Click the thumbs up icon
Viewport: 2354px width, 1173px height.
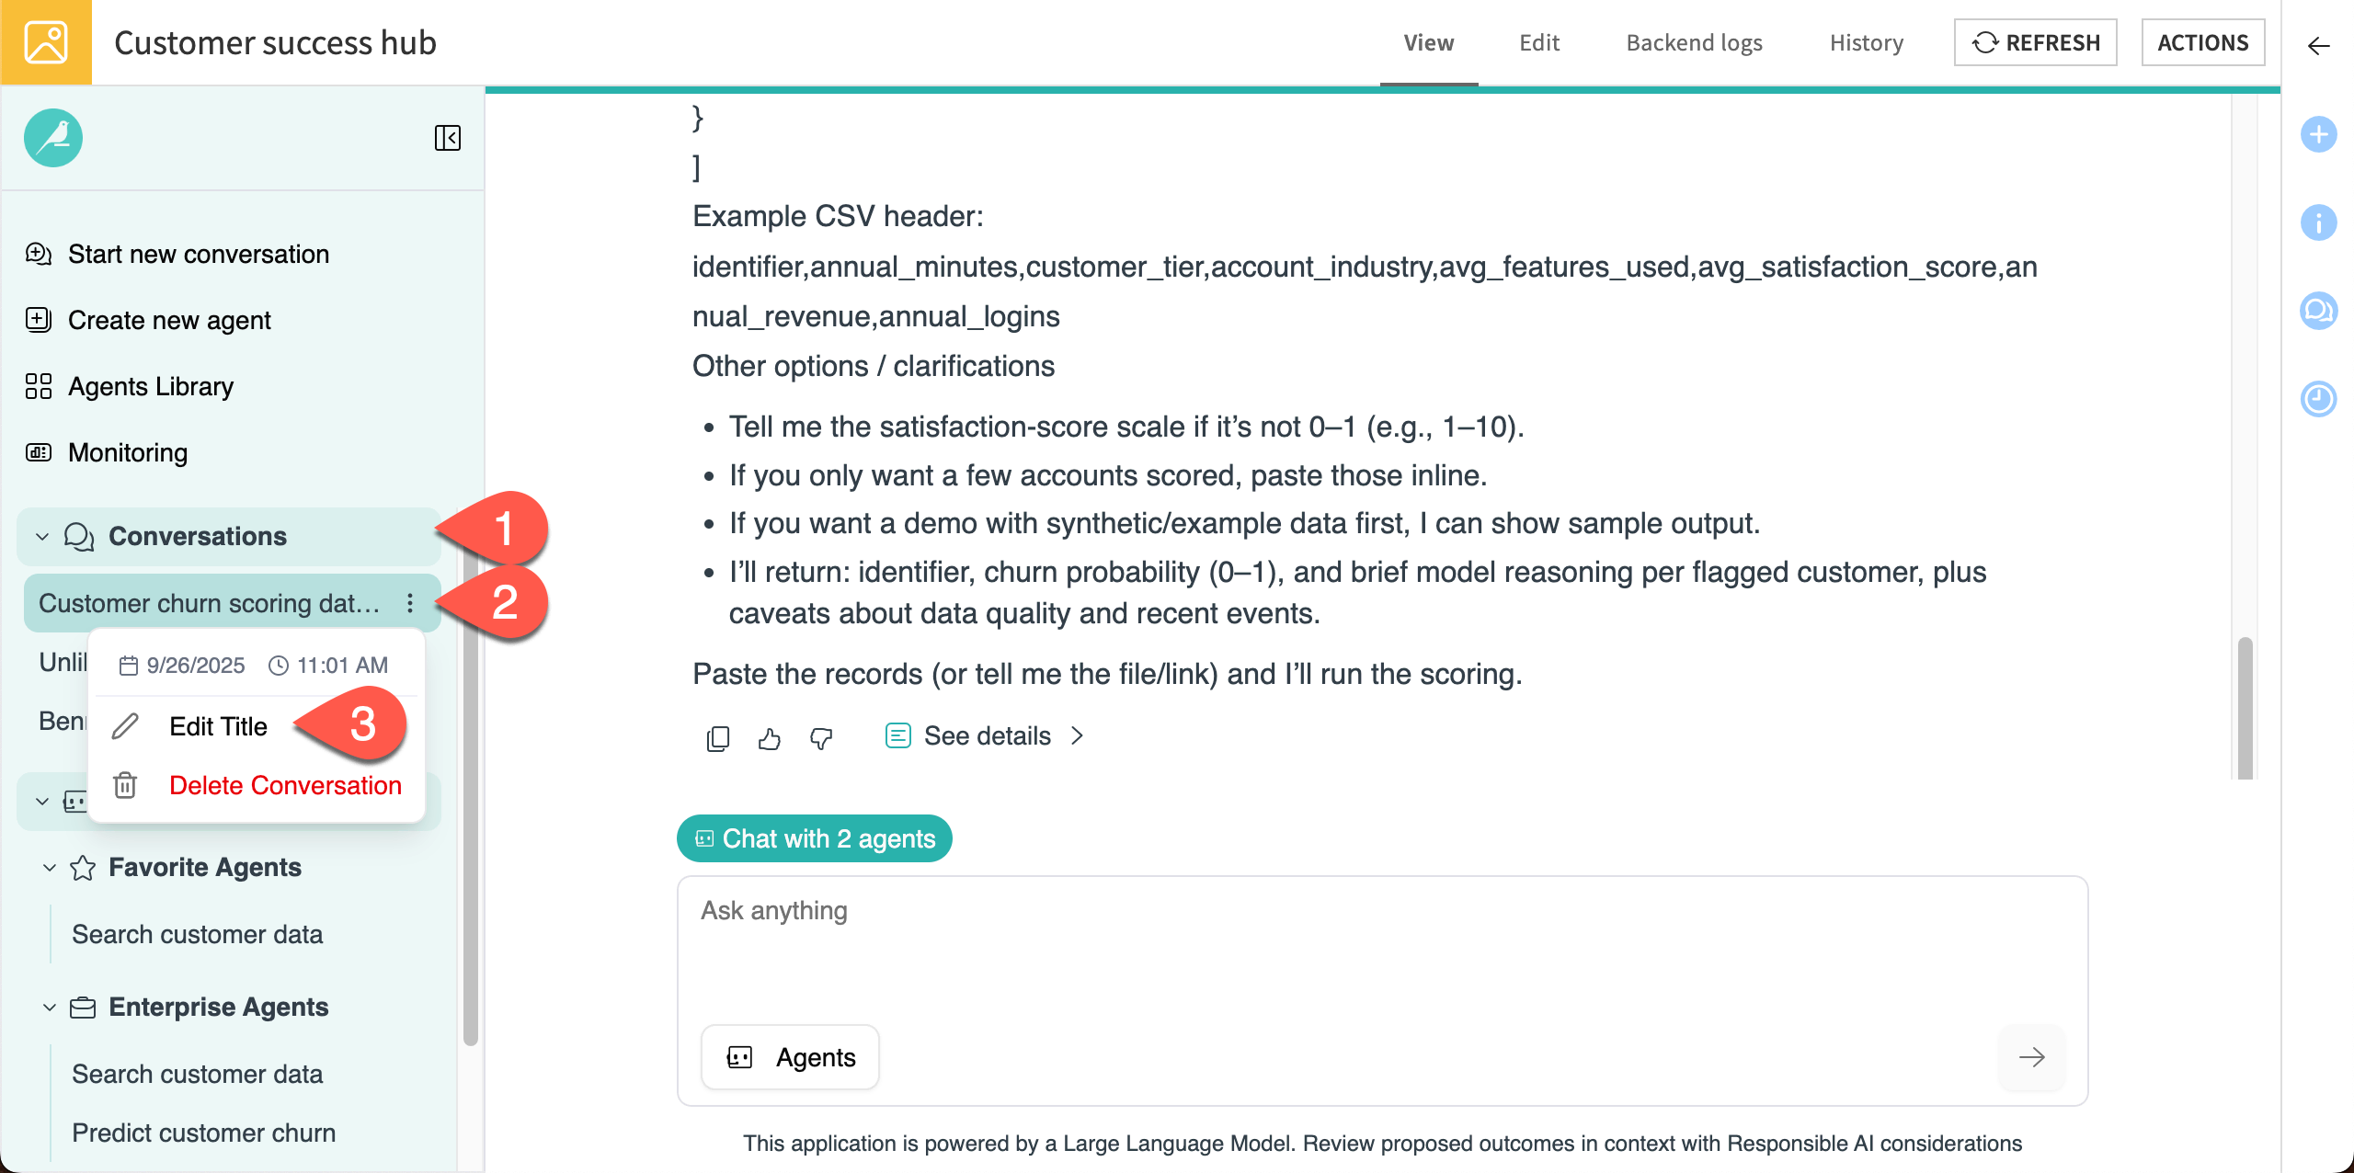(x=770, y=738)
